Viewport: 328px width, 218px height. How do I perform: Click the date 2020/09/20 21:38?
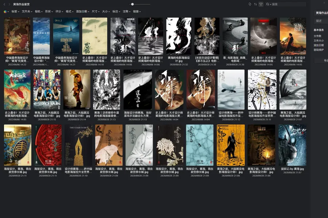(x=207, y=65)
